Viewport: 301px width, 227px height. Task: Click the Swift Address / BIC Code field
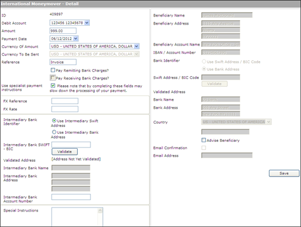click(221, 77)
